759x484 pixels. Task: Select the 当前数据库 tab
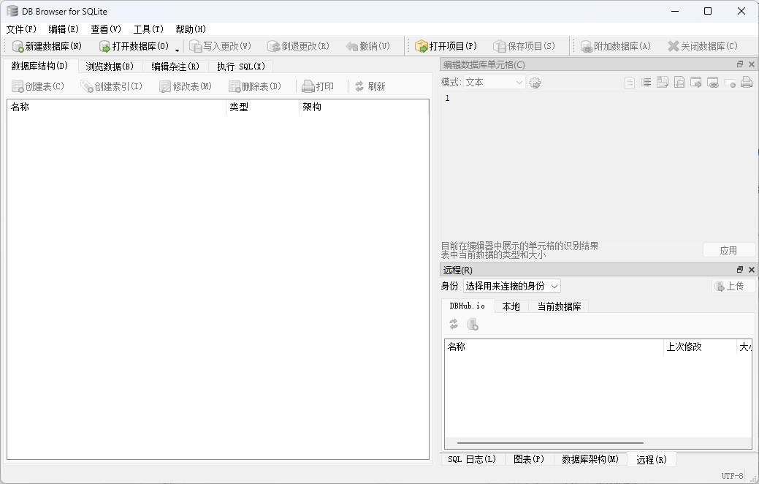pos(559,306)
